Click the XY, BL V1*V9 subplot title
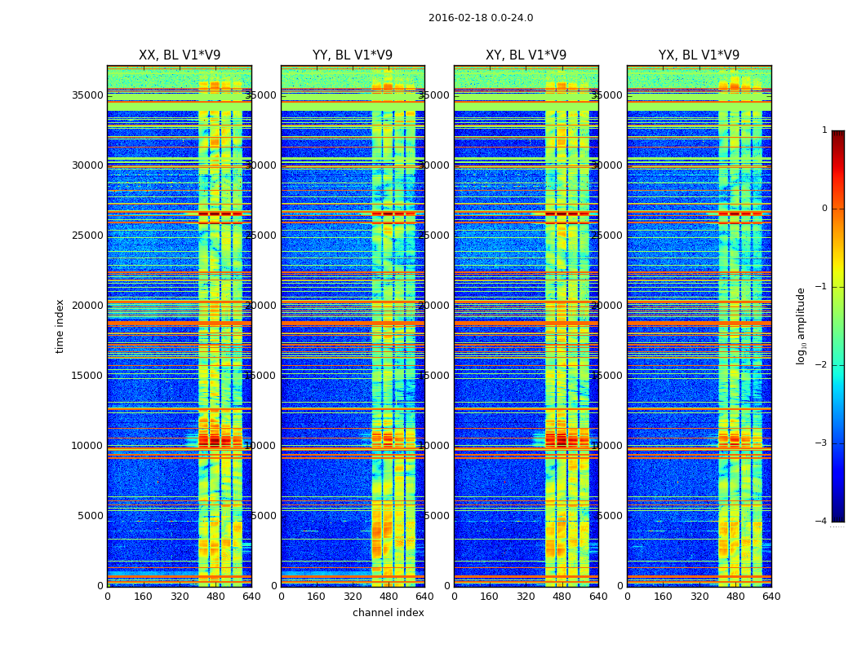Image resolution: width=857 pixels, height=652 pixels. click(526, 55)
